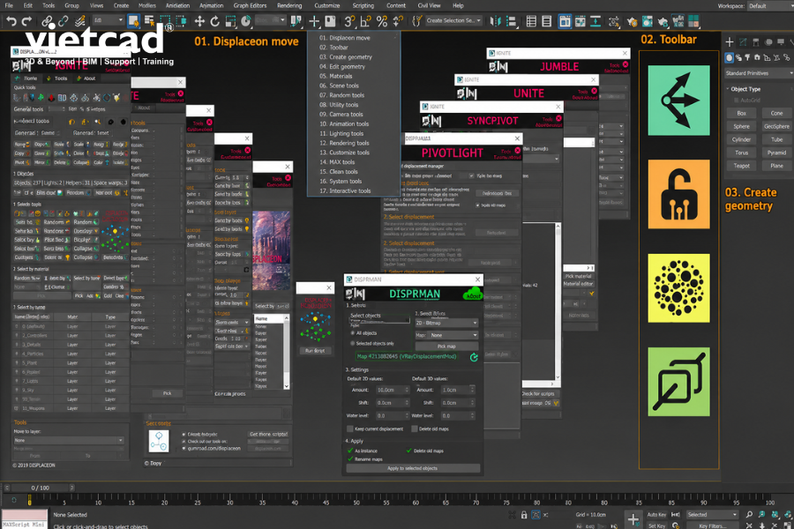Activate the Select and Scale tool
This screenshot has width=794, height=529.
coord(230,21)
